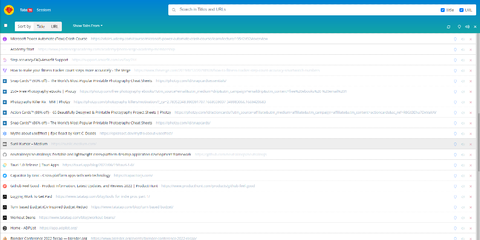Click the vertical scrollbar thumb
The image size is (480, 240).
click(x=479, y=142)
